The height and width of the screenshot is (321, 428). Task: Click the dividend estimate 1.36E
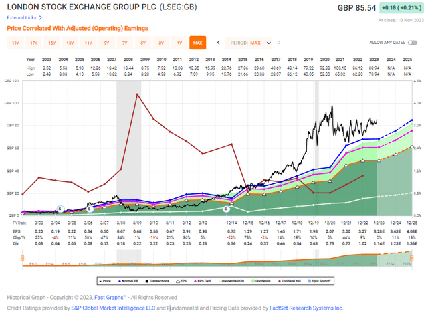412,243
